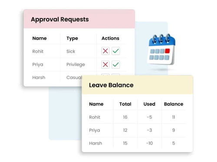The width and height of the screenshot is (217, 162).
Task: Select the Leave Balance header
Action: point(111,85)
